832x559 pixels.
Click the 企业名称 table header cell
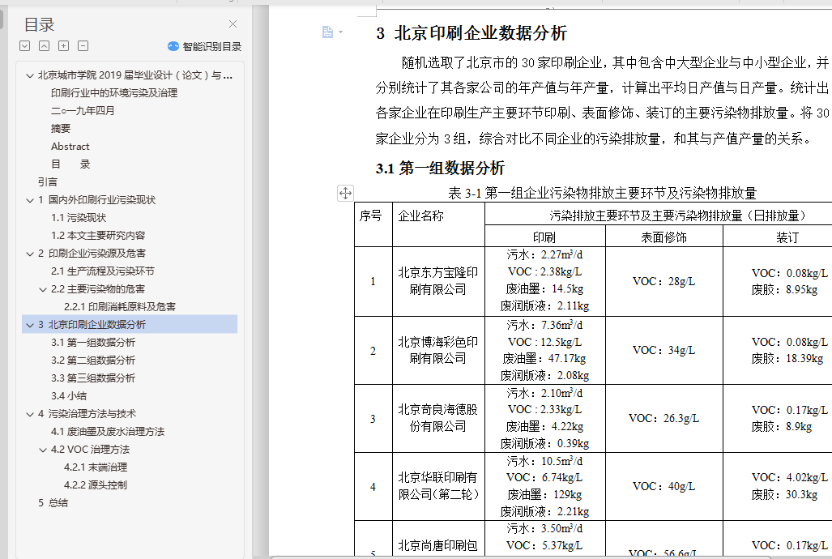pyautogui.click(x=438, y=224)
